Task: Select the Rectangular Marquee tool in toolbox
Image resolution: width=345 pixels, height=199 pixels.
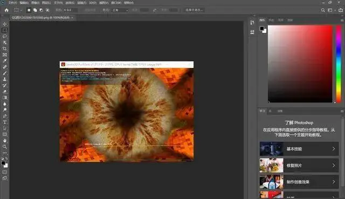Action: (x=5, y=30)
